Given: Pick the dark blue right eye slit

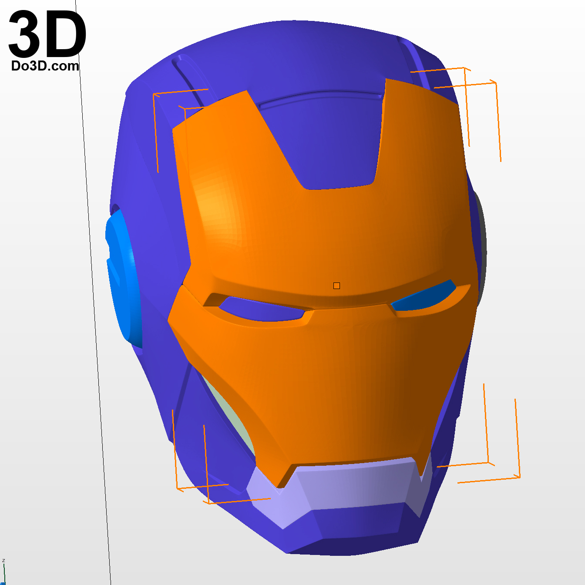Looking at the screenshot, I should [x=424, y=297].
